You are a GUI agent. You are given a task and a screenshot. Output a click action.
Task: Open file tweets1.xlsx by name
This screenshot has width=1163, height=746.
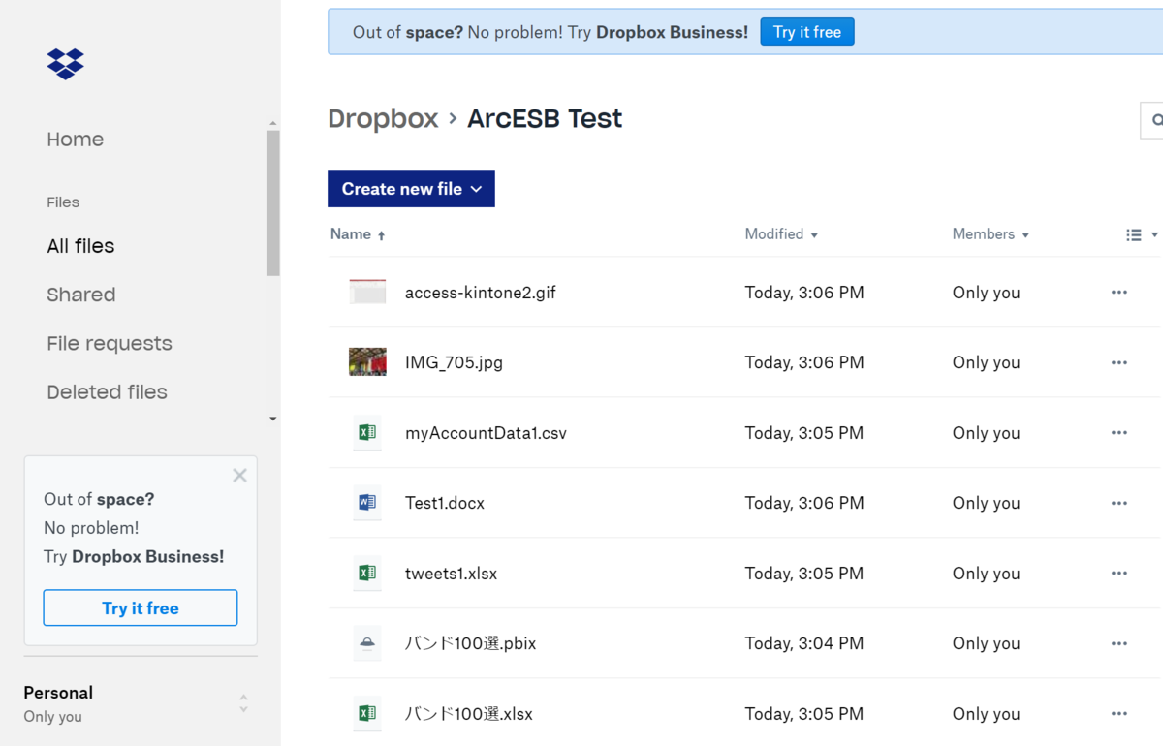[451, 574]
